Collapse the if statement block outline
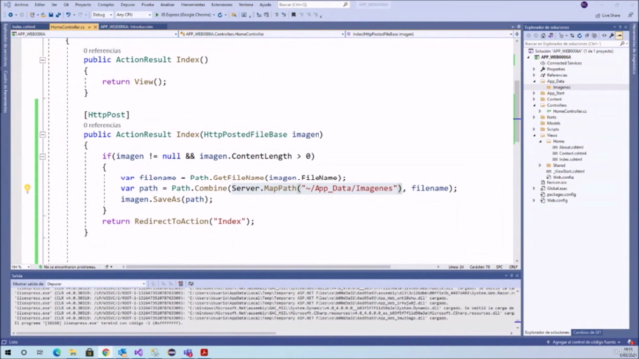The width and height of the screenshot is (639, 359). pyautogui.click(x=42, y=156)
